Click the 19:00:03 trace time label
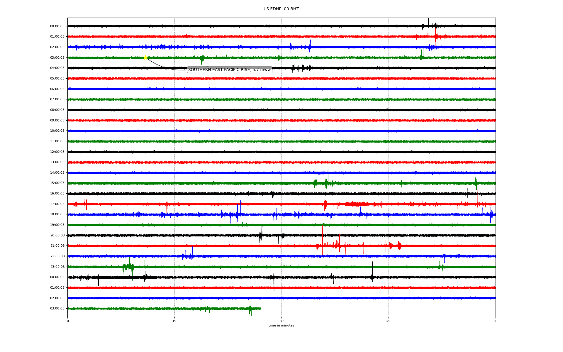 (x=57, y=225)
